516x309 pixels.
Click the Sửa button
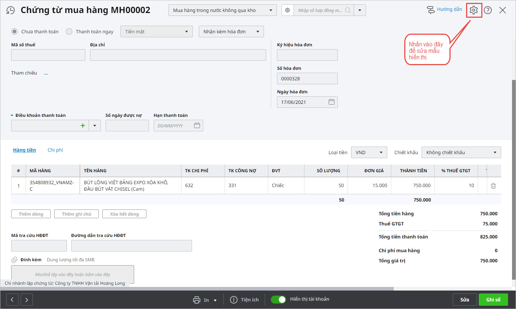[x=464, y=300]
